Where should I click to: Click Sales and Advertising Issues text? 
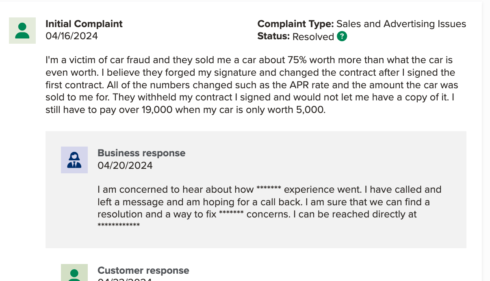click(x=401, y=24)
